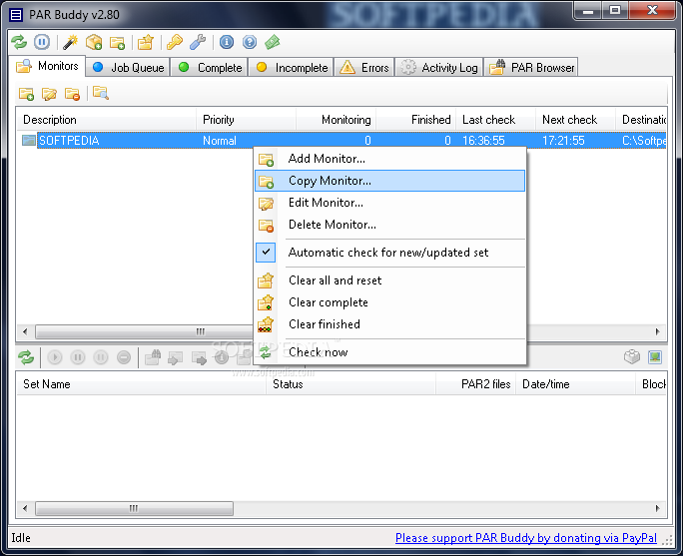Switch to the Job Queue tab
Image resolution: width=683 pixels, height=556 pixels.
(x=128, y=68)
